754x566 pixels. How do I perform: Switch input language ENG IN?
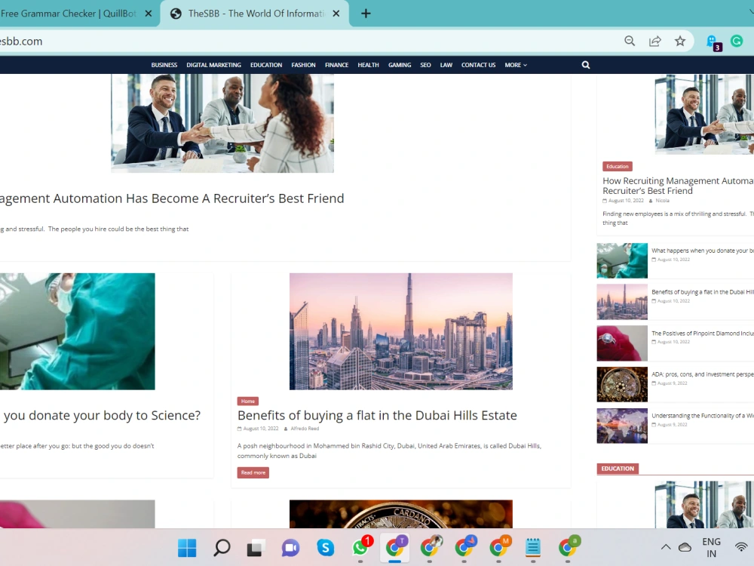(x=711, y=548)
